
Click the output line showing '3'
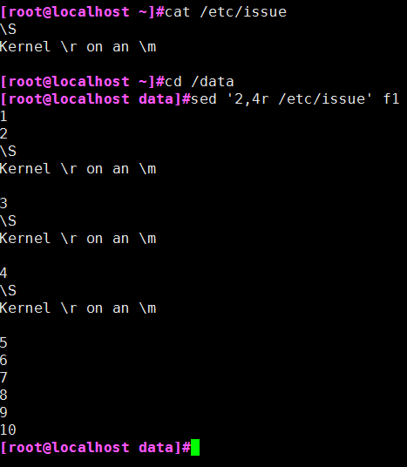(x=3, y=203)
